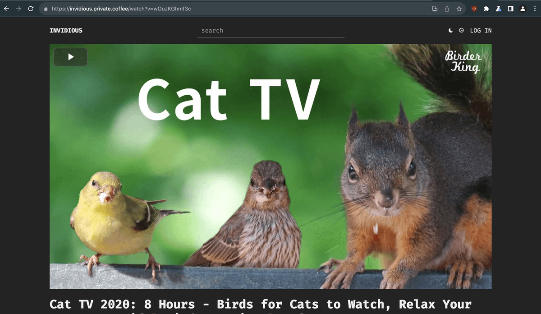Reload the current page

pos(31,9)
